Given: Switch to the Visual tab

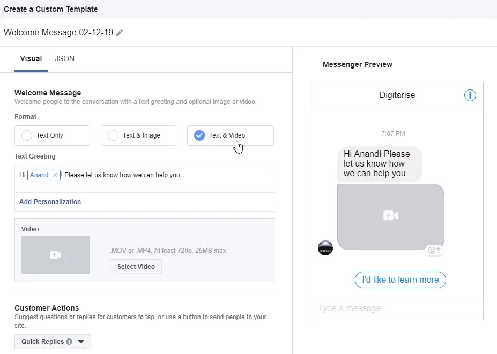Looking at the screenshot, I should click(31, 59).
